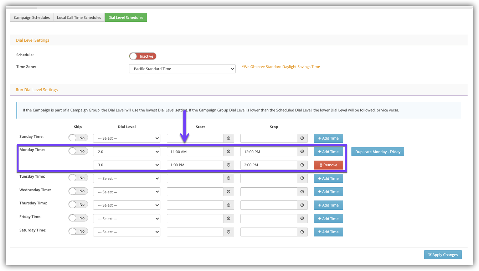This screenshot has height=271, width=479.
Task: Open time picker for Saturday stop field
Action: pyautogui.click(x=302, y=232)
